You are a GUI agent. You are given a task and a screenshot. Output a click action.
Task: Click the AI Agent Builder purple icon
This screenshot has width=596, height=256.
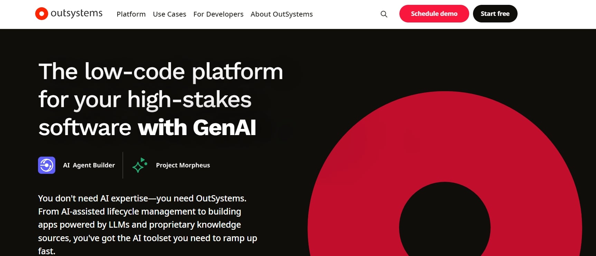[47, 165]
